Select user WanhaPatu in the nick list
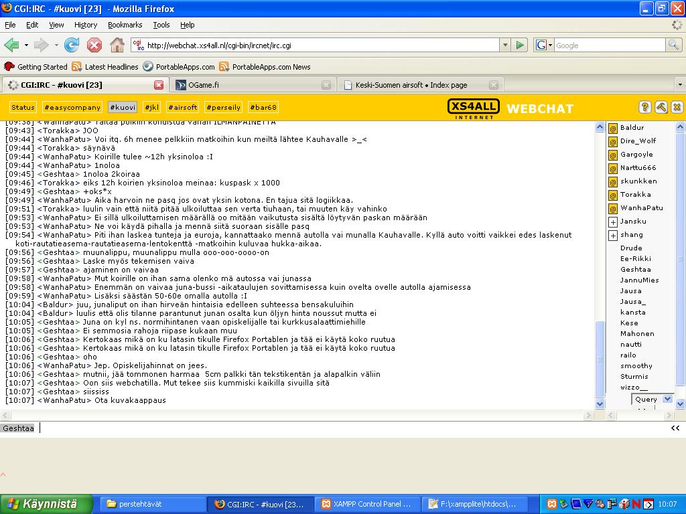The width and height of the screenshot is (686, 514). 641,208
